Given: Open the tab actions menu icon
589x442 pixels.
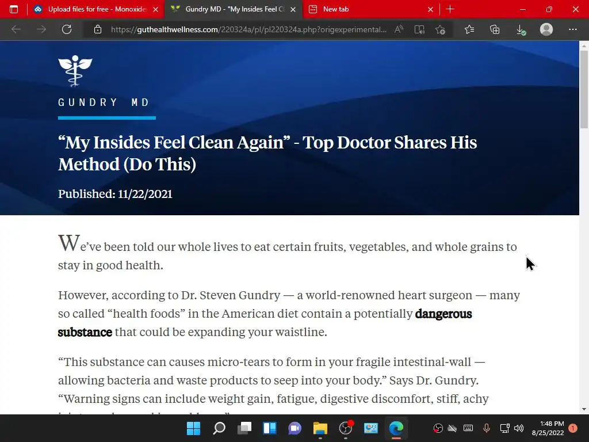Looking at the screenshot, I should [14, 9].
